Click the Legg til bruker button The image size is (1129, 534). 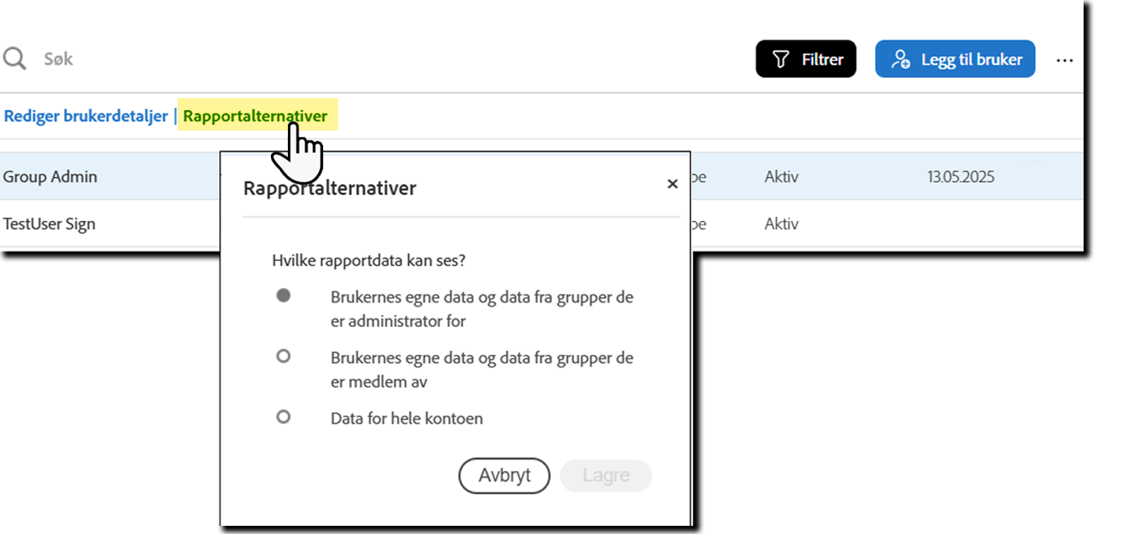click(x=955, y=58)
